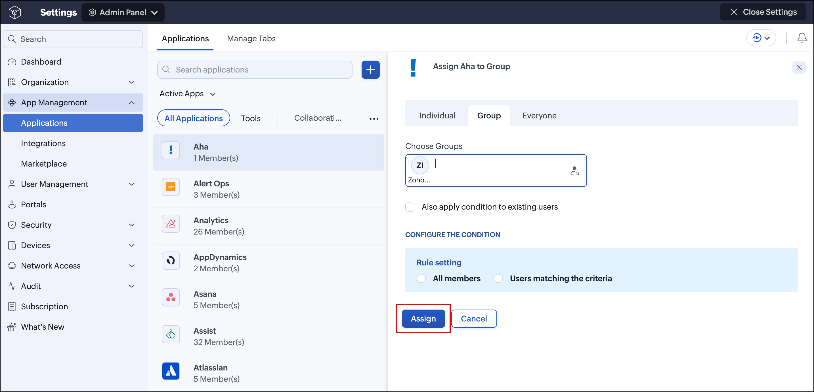814x392 pixels.
Task: Click the Dashboard sidebar icon
Action: [12, 62]
